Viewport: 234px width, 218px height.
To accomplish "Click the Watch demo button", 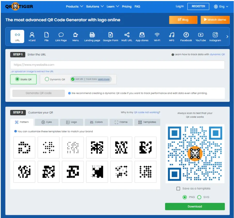I will tap(215, 20).
